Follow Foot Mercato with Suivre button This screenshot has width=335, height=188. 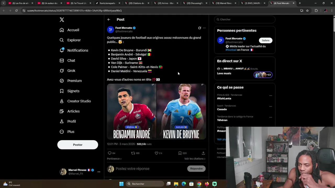click(266, 40)
